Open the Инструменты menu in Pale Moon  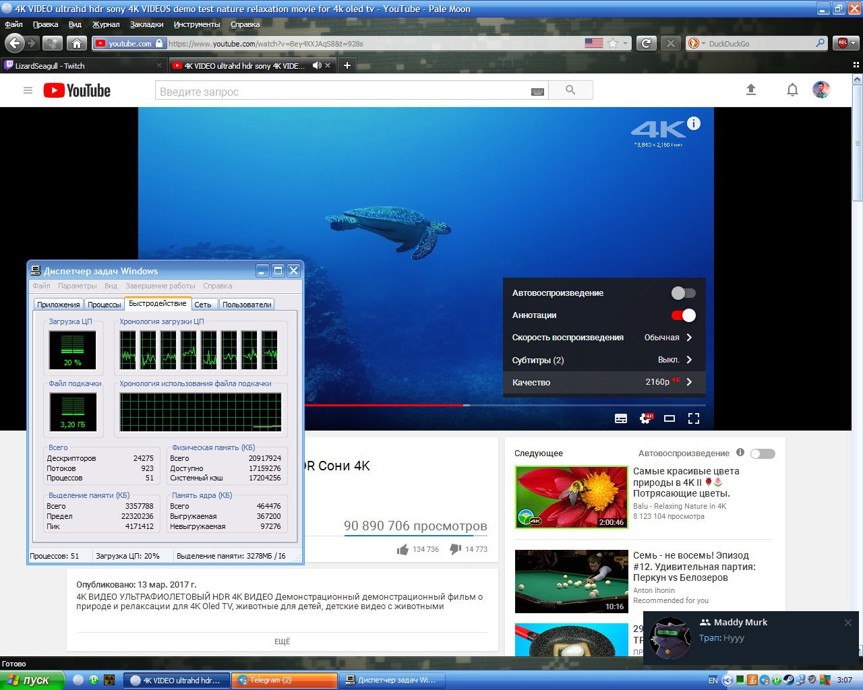(197, 24)
